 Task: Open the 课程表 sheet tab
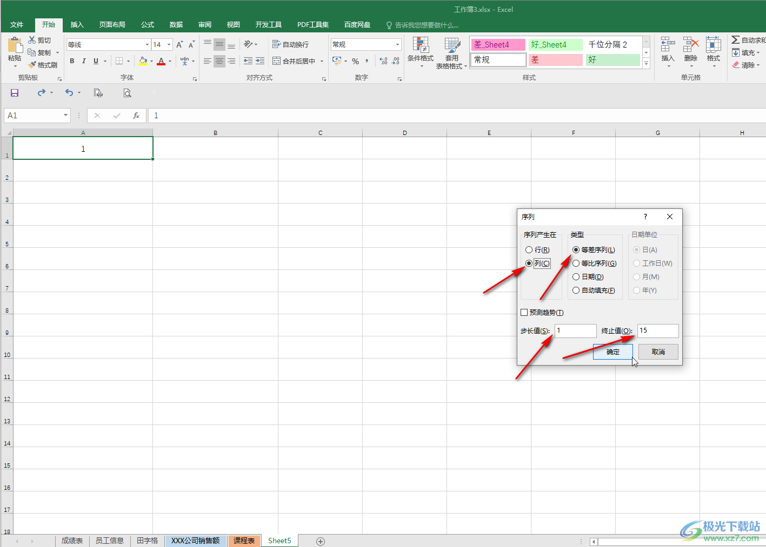(244, 541)
